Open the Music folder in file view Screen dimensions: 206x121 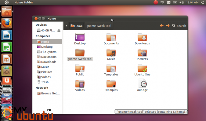tap(111, 53)
